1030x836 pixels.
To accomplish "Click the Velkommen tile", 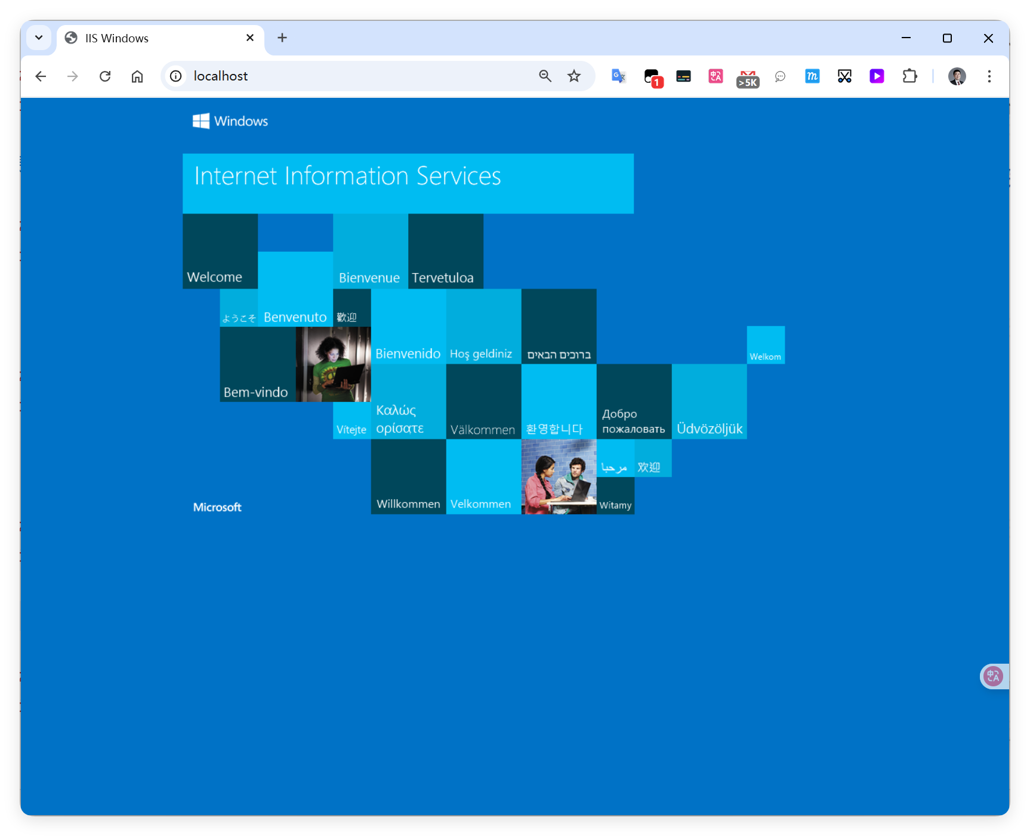I will (483, 476).
